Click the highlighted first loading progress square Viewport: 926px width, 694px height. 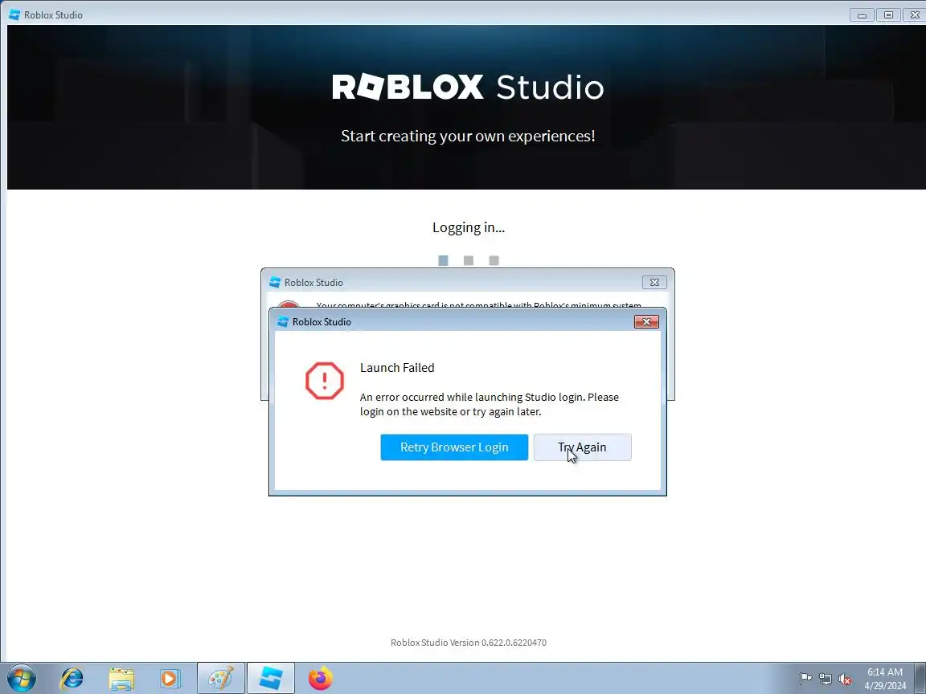click(443, 260)
